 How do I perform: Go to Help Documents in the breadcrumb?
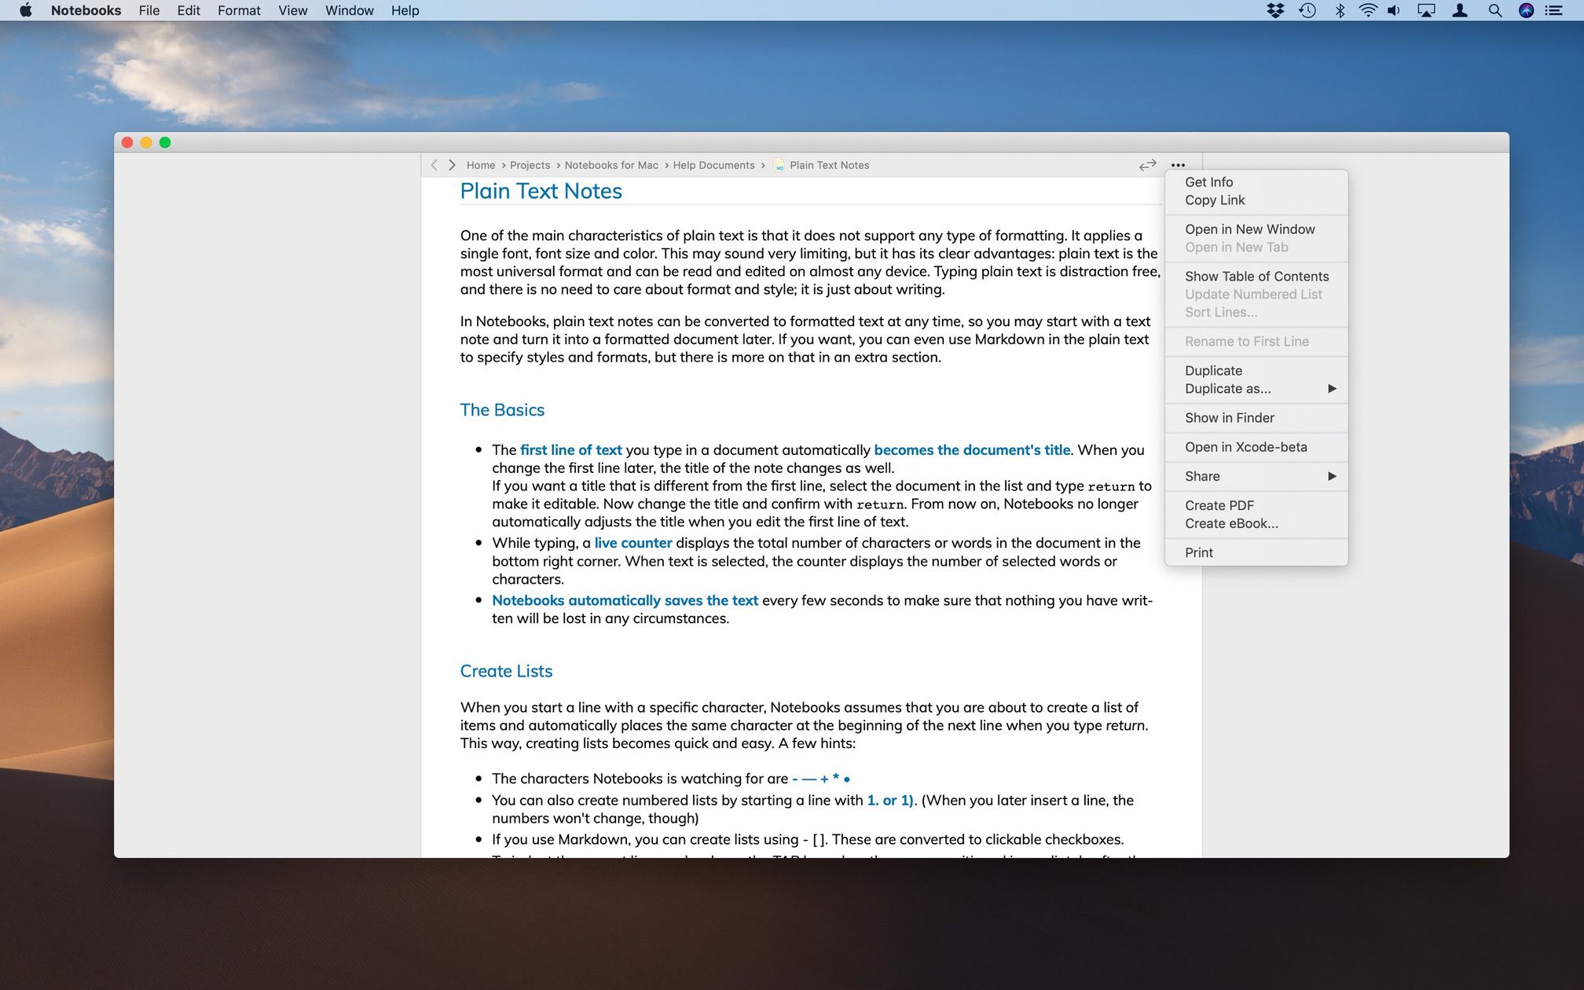(713, 165)
